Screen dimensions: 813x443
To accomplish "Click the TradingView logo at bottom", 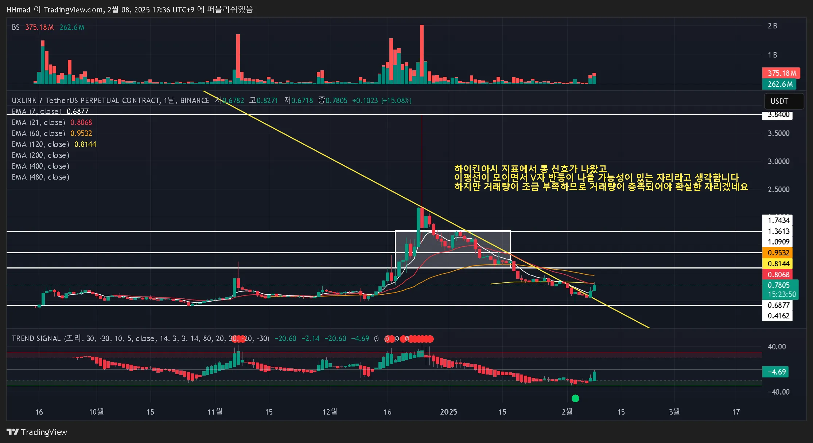I will coord(37,432).
